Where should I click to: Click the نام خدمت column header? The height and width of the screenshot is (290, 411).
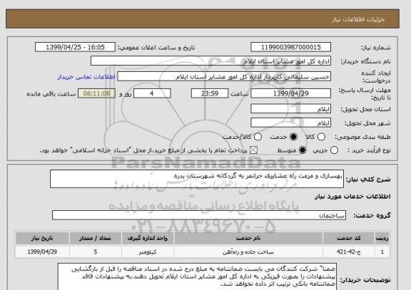tap(248, 238)
